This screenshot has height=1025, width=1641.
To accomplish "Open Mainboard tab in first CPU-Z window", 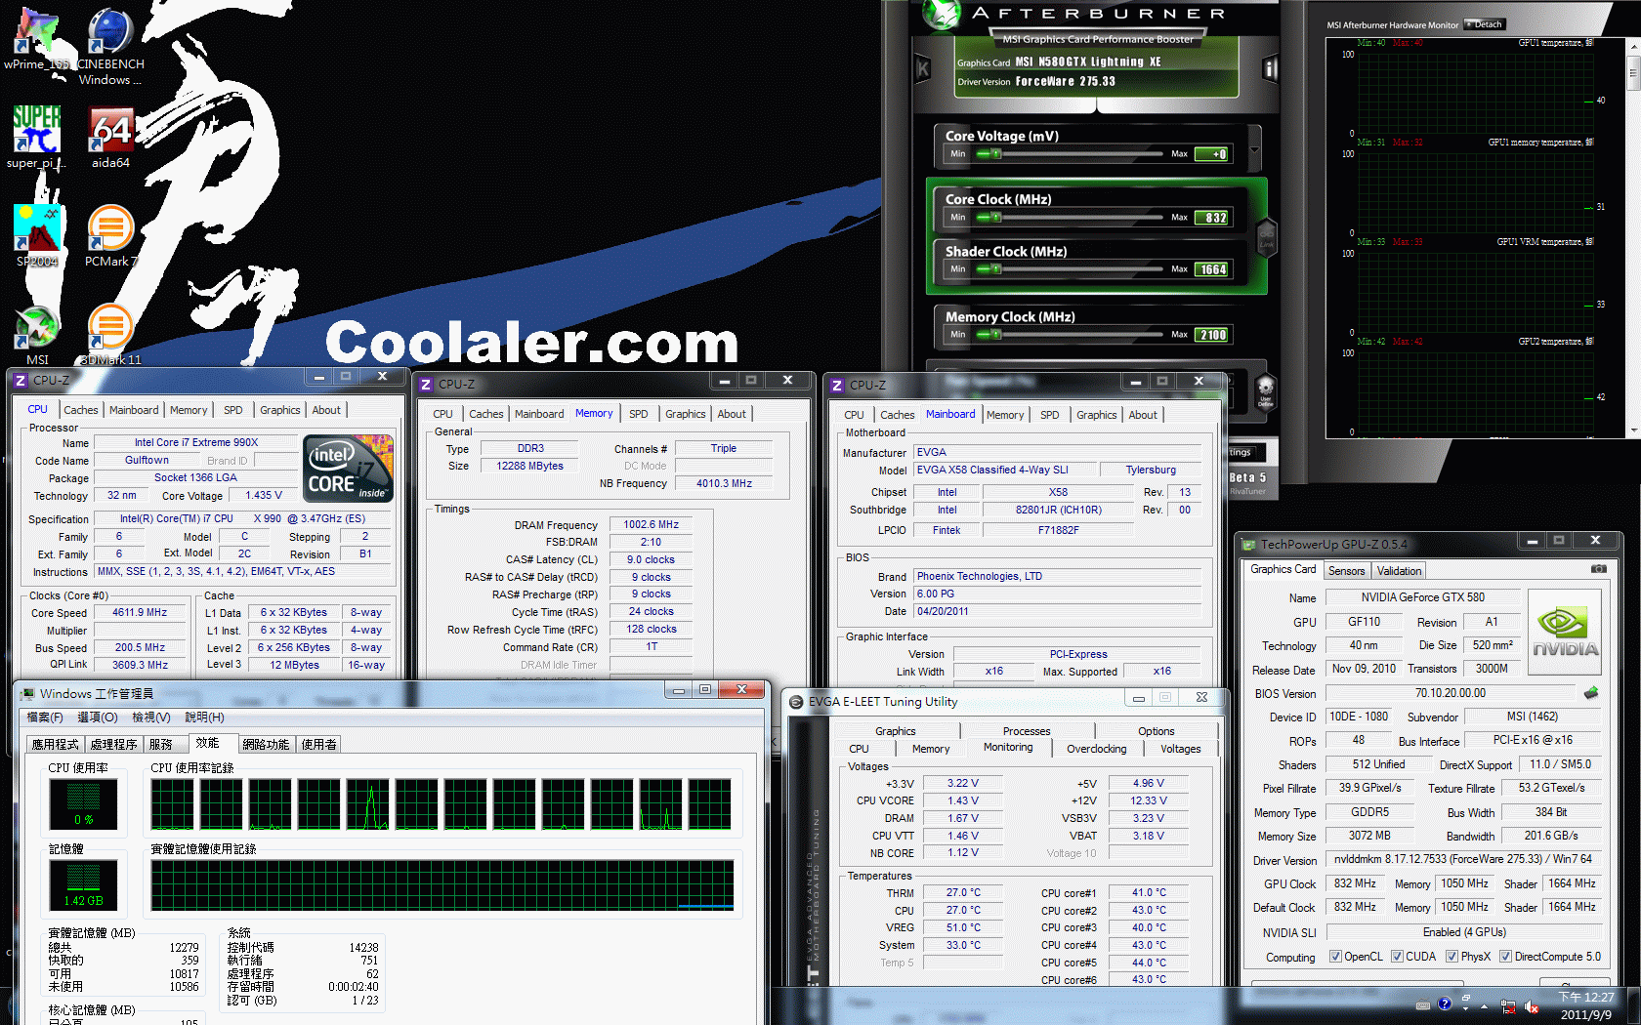I will click(134, 410).
